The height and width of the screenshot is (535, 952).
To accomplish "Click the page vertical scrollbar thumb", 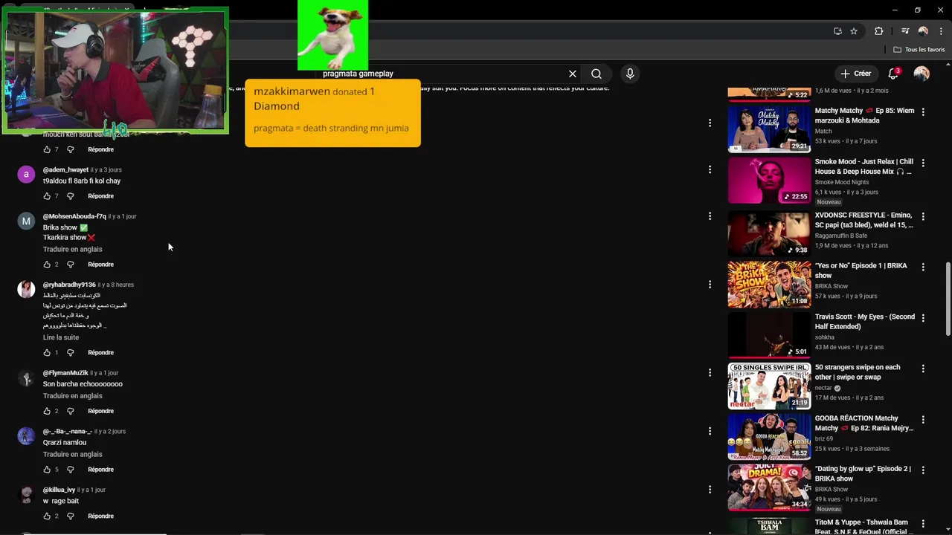I will 948,297.
